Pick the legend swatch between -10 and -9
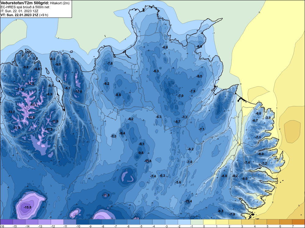Viewport: 305px width, 228px height. click(82, 222)
